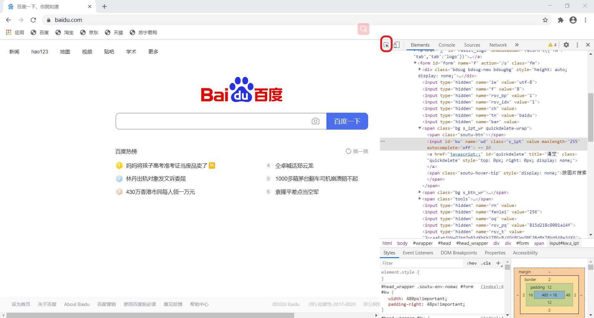Open hot item 袁隆平差点当空军
Viewport: 594px width, 318px height.
pyautogui.click(x=297, y=192)
